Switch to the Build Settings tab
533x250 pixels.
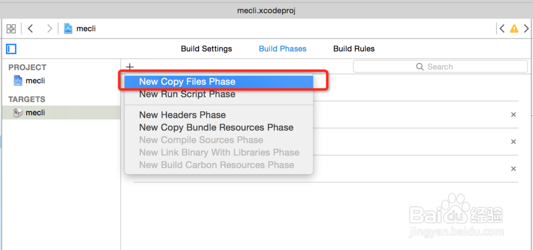point(206,48)
